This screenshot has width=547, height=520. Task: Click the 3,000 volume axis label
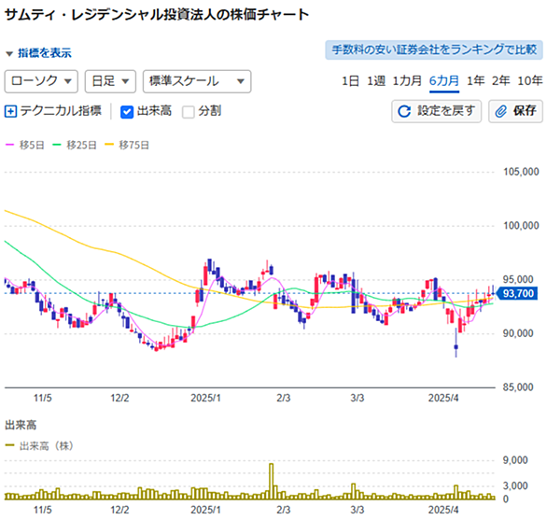pyautogui.click(x=515, y=485)
